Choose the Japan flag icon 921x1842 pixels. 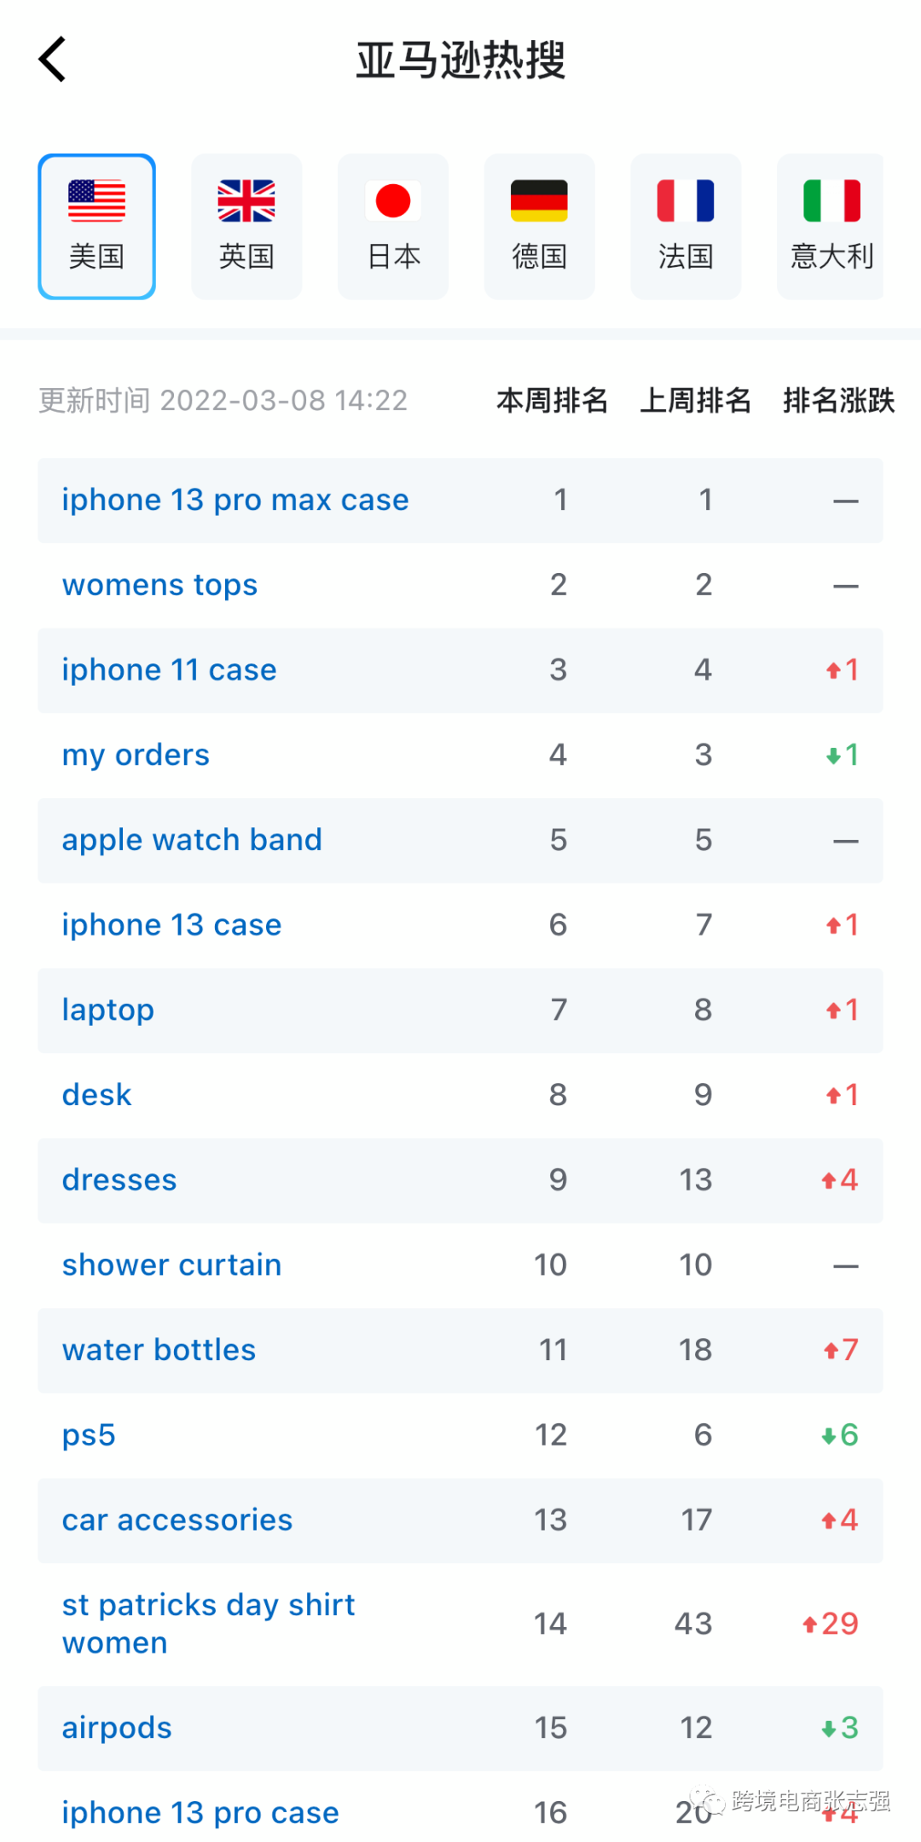(393, 201)
